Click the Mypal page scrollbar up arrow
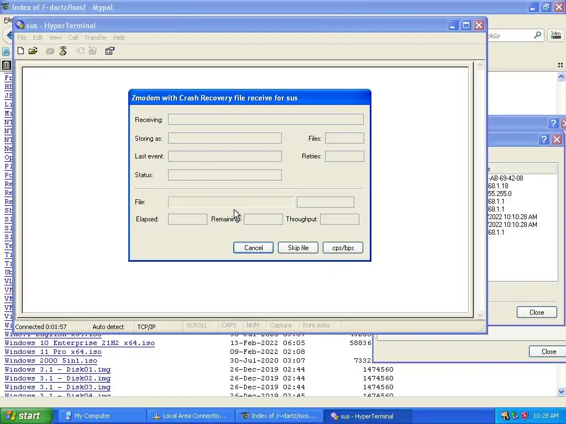This screenshot has height=424, width=566. pos(561,76)
